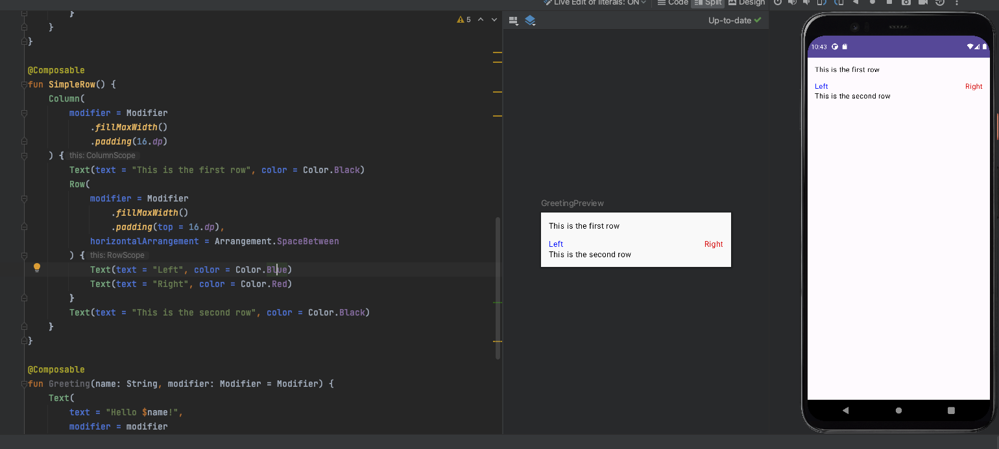The width and height of the screenshot is (999, 449).
Task: Click blue 'Left' text in preview card
Action: pyautogui.click(x=556, y=244)
